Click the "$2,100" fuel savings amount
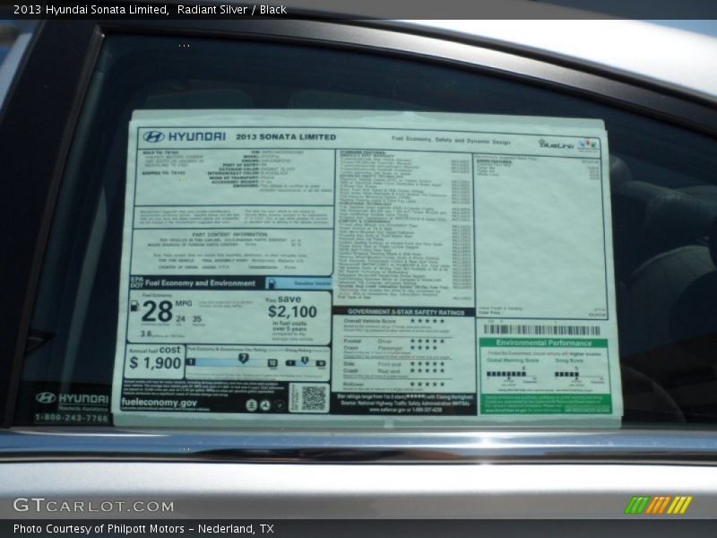The width and height of the screenshot is (717, 538). pyautogui.click(x=292, y=311)
